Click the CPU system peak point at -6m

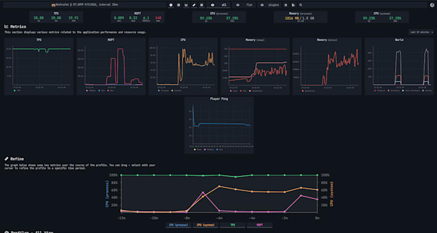point(219,186)
